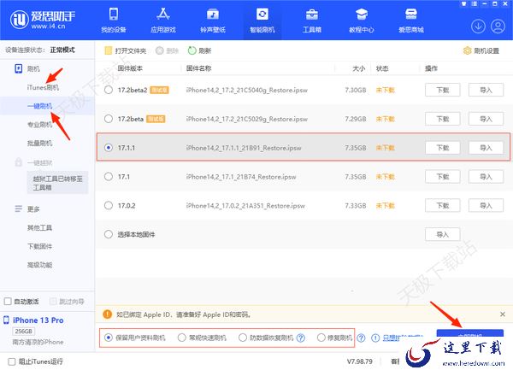The width and height of the screenshot is (513, 370).
Task: Import local firmware file 导入
Action: 442,234
